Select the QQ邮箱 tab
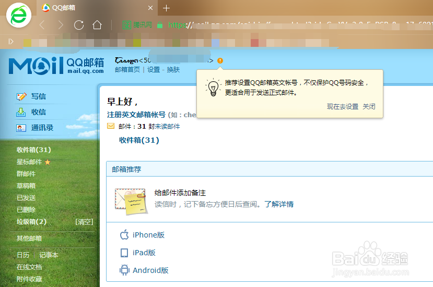433x287 pixels. (x=97, y=8)
